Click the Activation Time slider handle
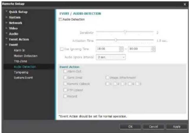This screenshot has height=133, width=189. click(x=116, y=40)
